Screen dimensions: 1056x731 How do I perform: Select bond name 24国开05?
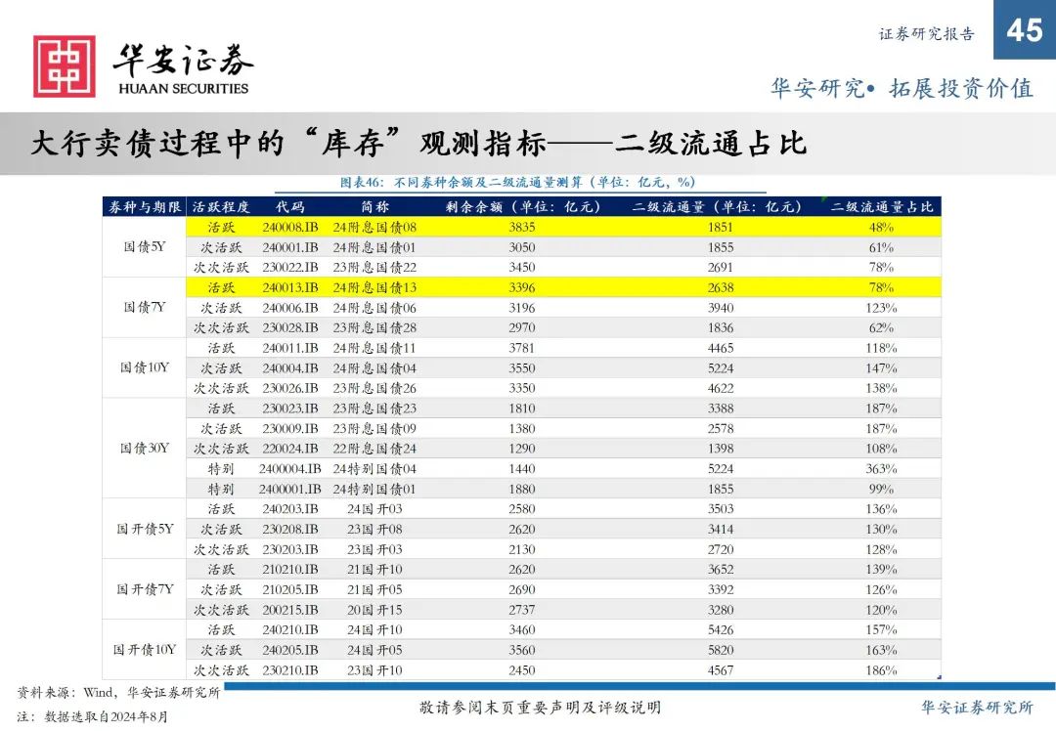click(x=374, y=650)
